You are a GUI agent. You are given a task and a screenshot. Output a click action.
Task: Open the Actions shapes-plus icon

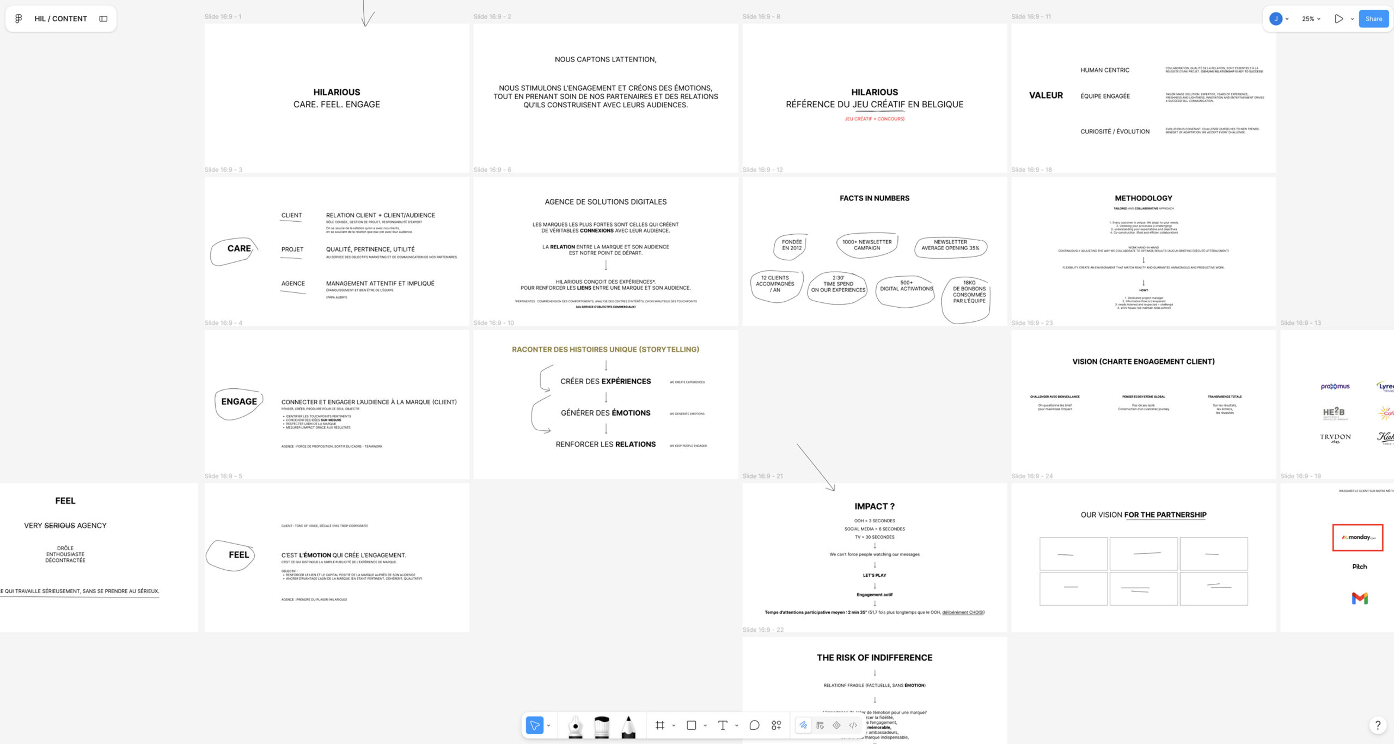pos(777,725)
